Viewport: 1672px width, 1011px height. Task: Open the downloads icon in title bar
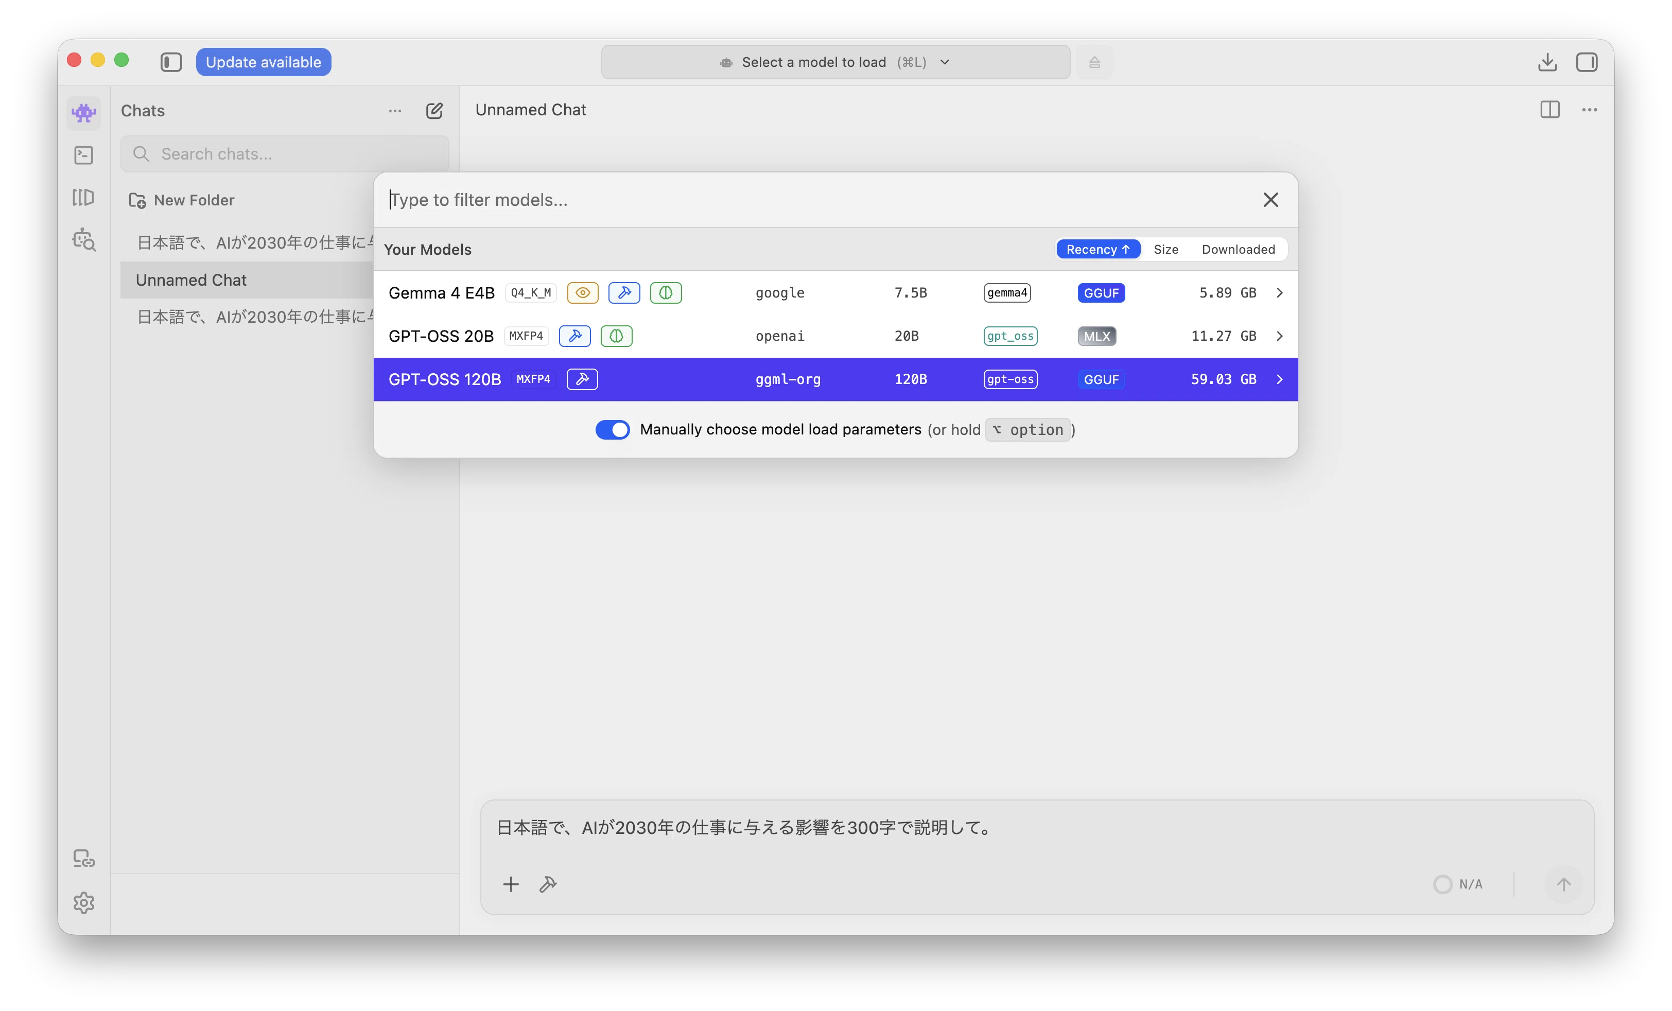[1546, 62]
